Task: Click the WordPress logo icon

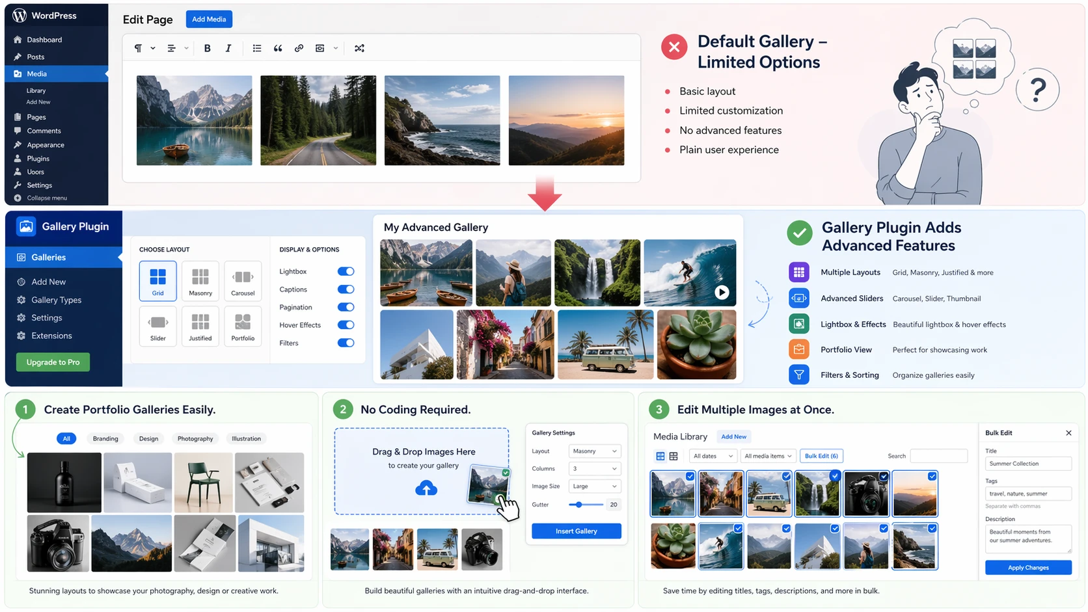Action: (x=20, y=15)
